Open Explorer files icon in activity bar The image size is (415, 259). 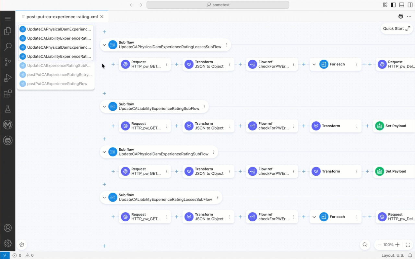click(8, 31)
